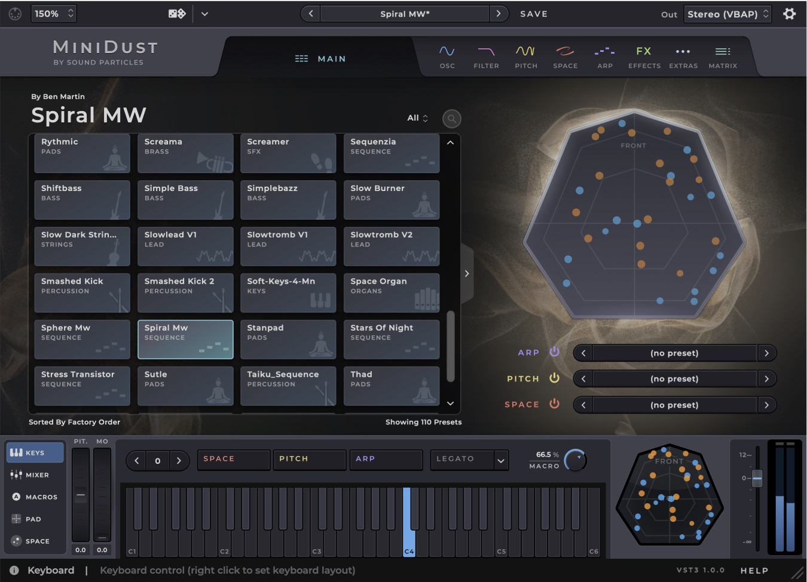807x582 pixels.
Task: Load the Sphere Mw sequence preset
Action: (82, 339)
